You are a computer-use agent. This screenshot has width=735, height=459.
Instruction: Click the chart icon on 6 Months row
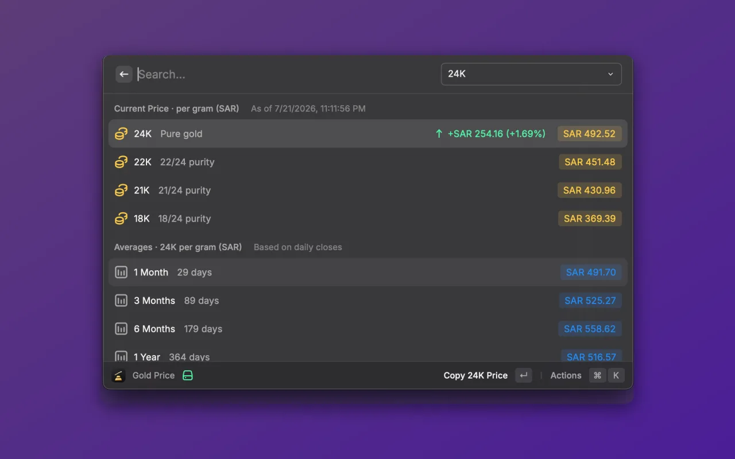pos(121,329)
